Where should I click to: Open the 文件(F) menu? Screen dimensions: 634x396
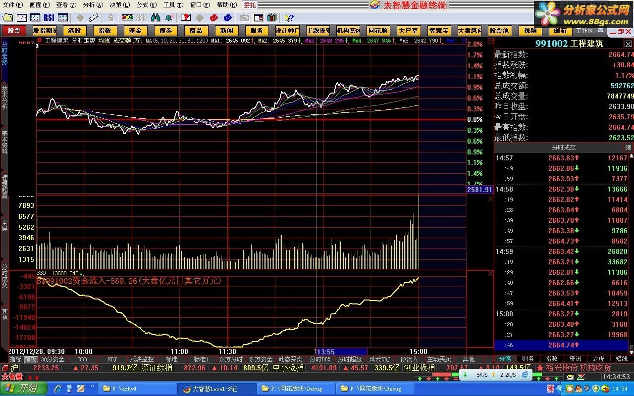[x=13, y=4]
